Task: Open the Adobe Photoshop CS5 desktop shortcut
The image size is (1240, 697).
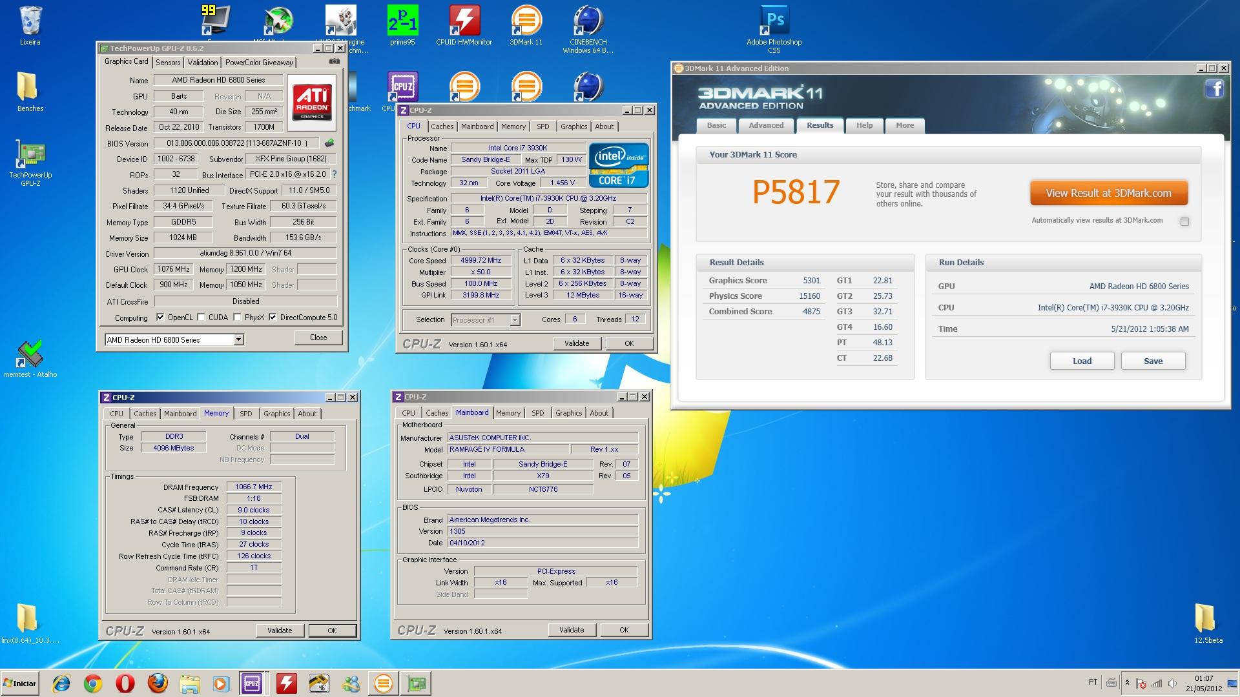Action: pos(774,29)
